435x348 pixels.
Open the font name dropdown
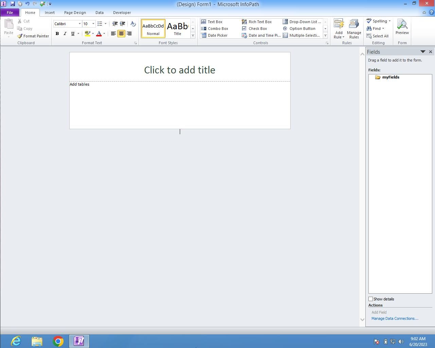coord(80,24)
